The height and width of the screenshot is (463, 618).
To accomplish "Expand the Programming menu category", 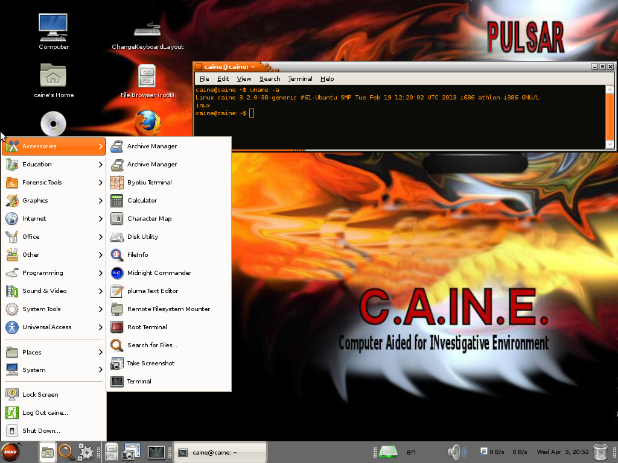I will click(x=54, y=273).
